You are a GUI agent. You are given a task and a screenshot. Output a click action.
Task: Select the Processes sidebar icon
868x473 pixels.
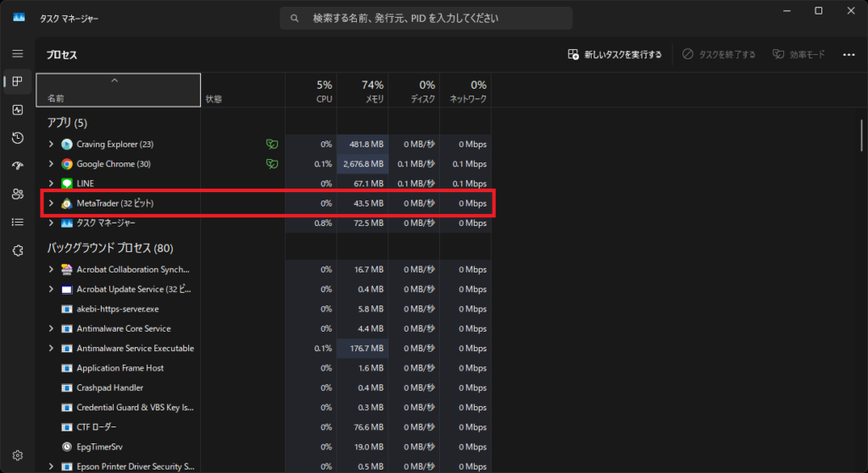click(x=18, y=82)
